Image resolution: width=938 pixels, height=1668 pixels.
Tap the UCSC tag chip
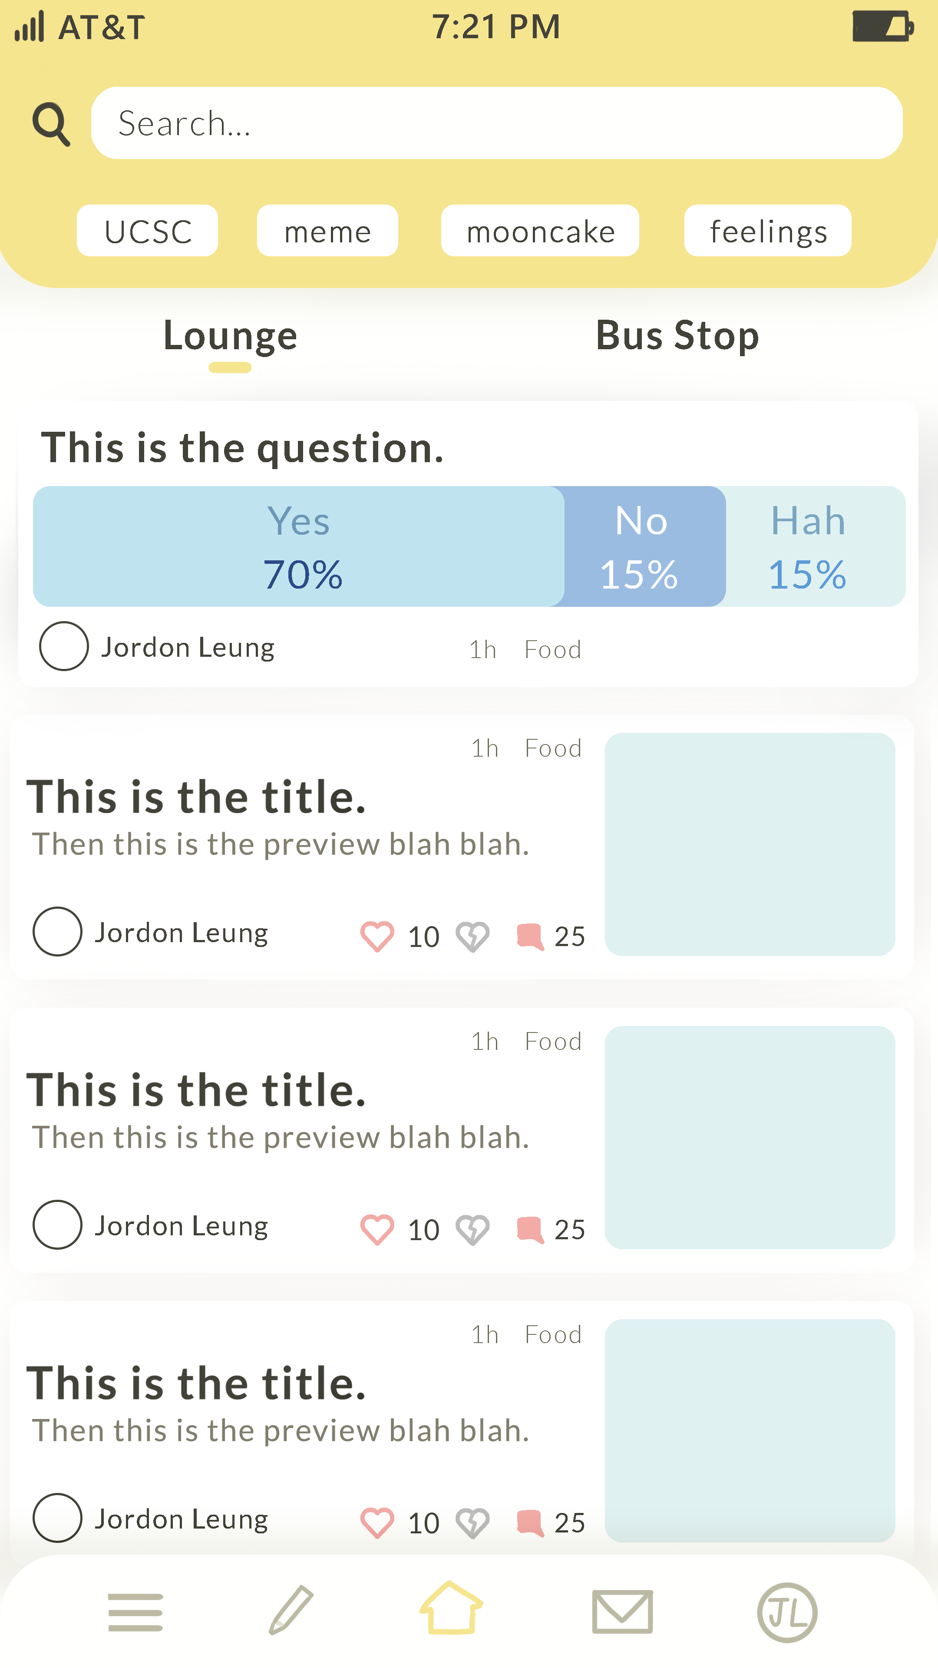click(148, 231)
